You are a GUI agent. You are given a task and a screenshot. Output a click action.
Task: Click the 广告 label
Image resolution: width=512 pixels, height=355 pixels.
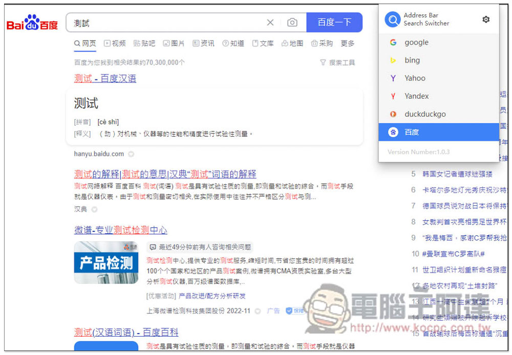tap(273, 311)
